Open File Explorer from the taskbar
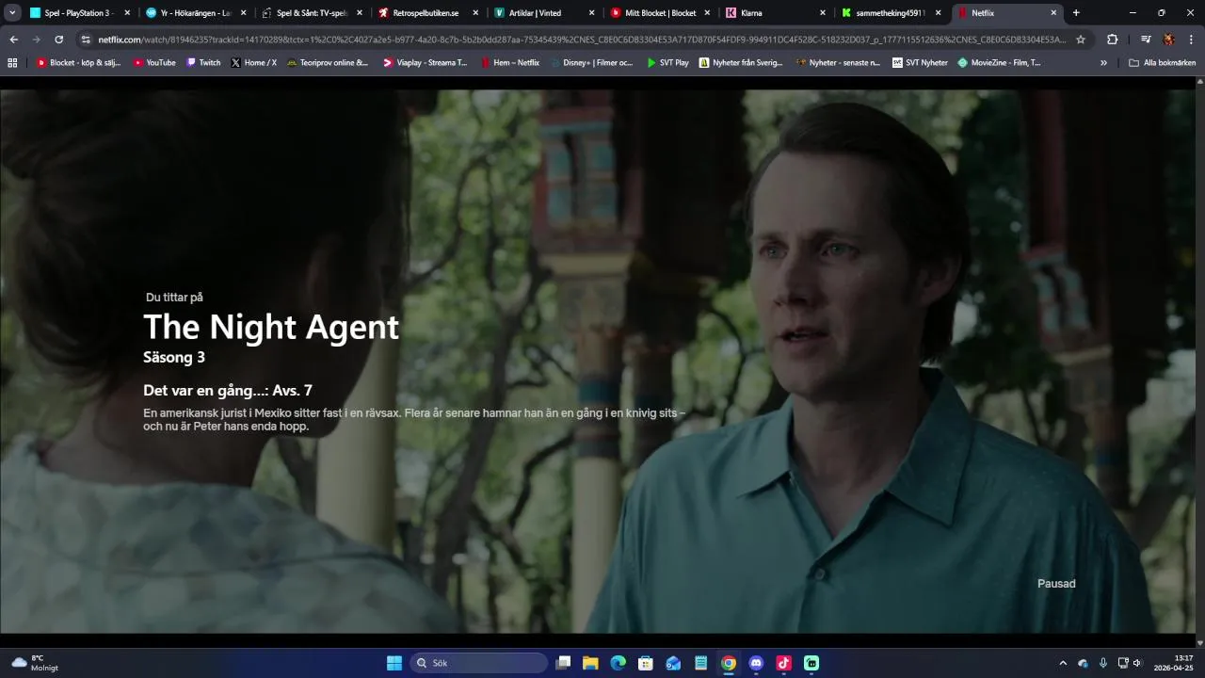 590,663
